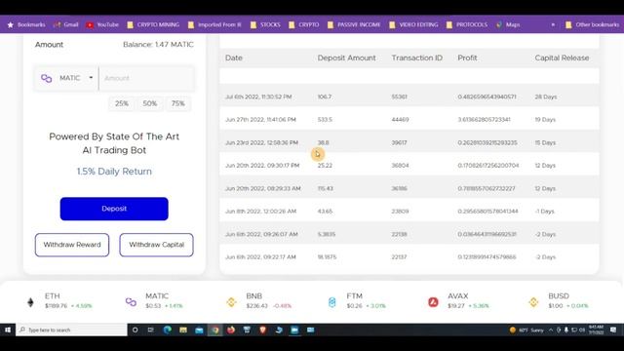Click the Profit column header
The width and height of the screenshot is (624, 351).
[x=467, y=58]
